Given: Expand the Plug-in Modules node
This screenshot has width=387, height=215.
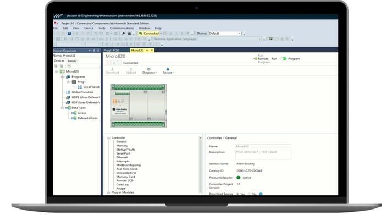Looking at the screenshot, I should pos(109,192).
